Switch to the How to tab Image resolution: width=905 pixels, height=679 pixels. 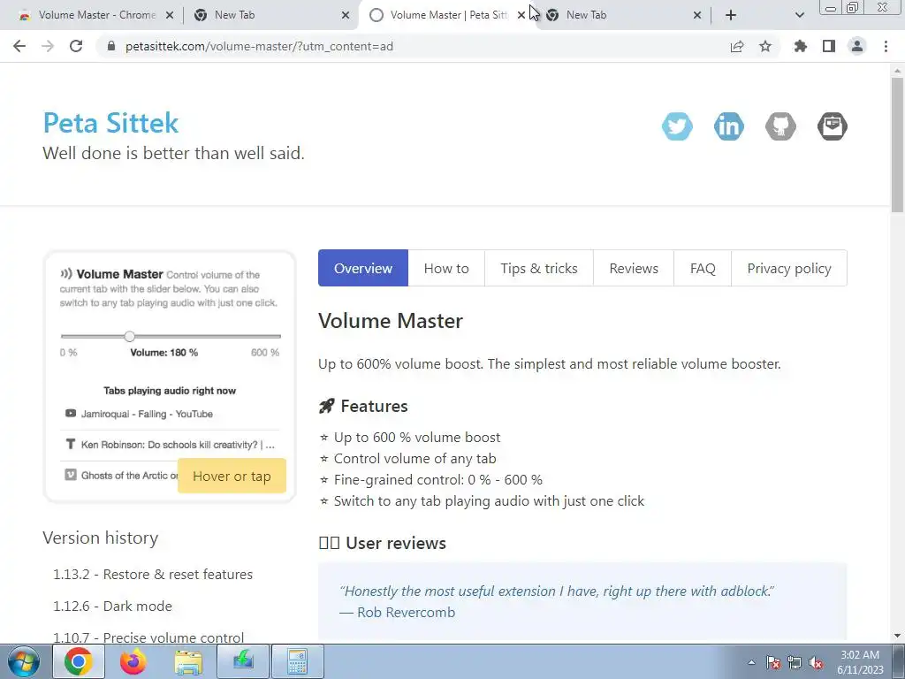point(446,268)
